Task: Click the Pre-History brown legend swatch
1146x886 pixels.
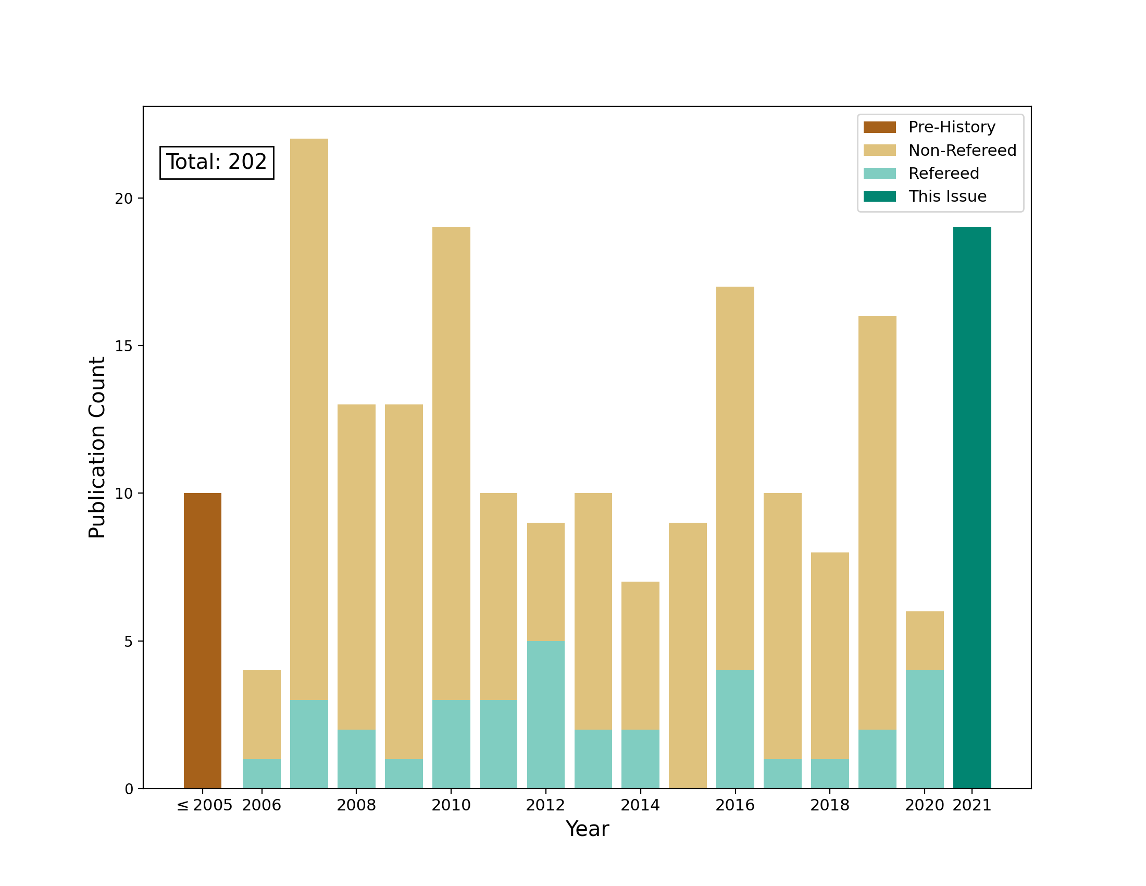Action: point(880,127)
